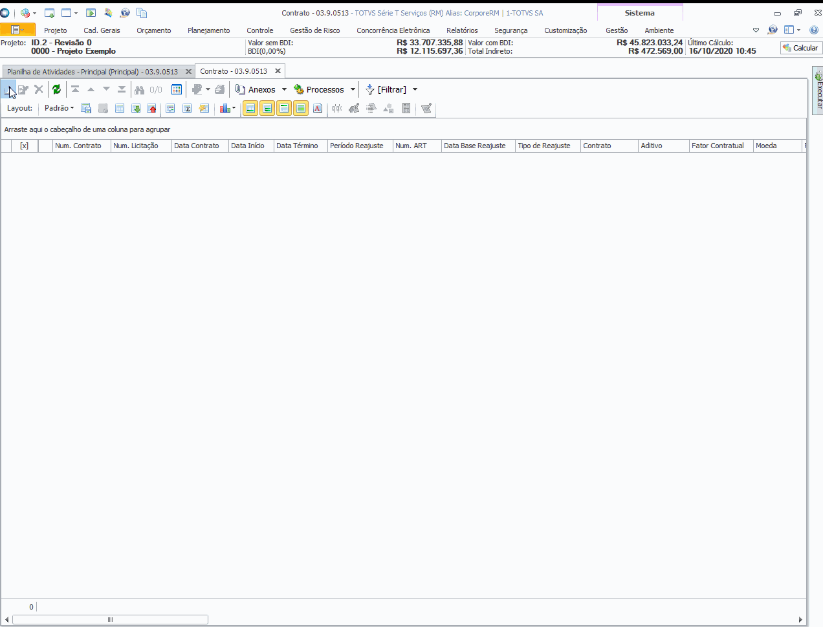Click the [Filtrar] button
Screen dimensions: 823x627
386,90
